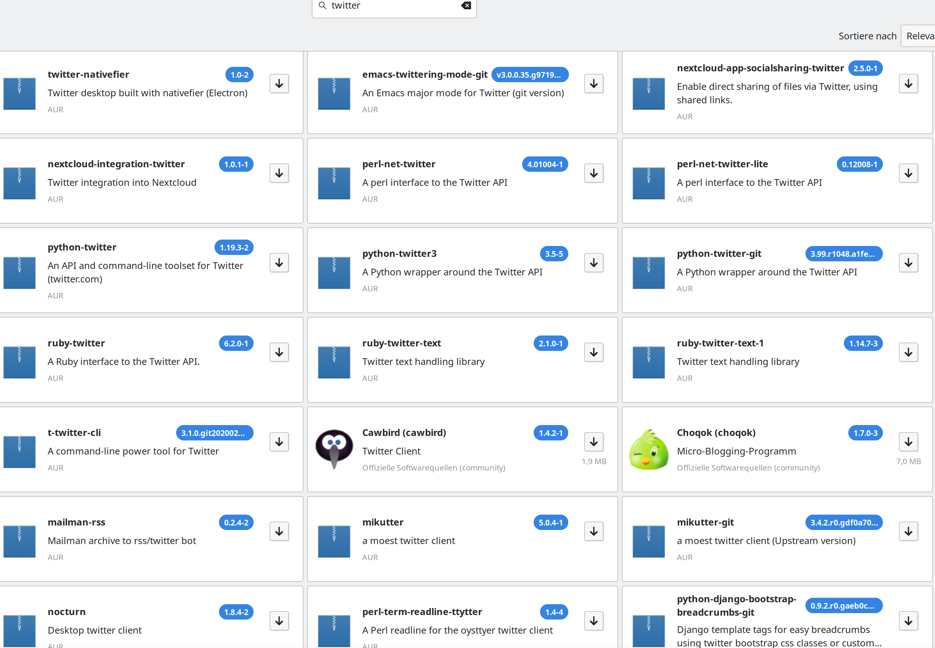Click the magnifier search icon
The height and width of the screenshot is (648, 935).
[x=323, y=5]
